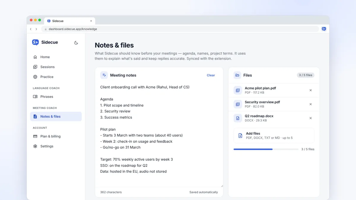This screenshot has height=200, width=356.
Task: Select Notes & files in the sidebar
Action: pyautogui.click(x=56, y=116)
